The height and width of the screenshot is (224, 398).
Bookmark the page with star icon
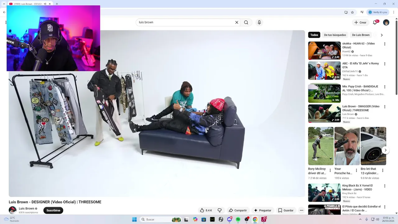point(352,12)
